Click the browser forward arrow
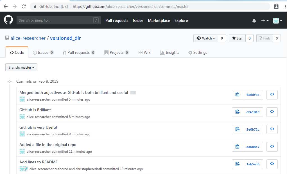The width and height of the screenshot is (287, 174). (x=15, y=6)
